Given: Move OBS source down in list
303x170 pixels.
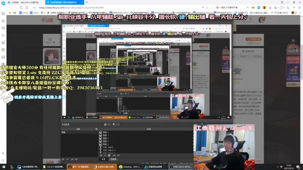Looking at the screenshot, I should tap(119, 155).
